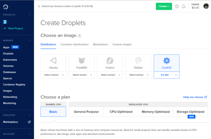The image size is (211, 139).
Task: Switch to the Distributions tab
Action: [48, 44]
